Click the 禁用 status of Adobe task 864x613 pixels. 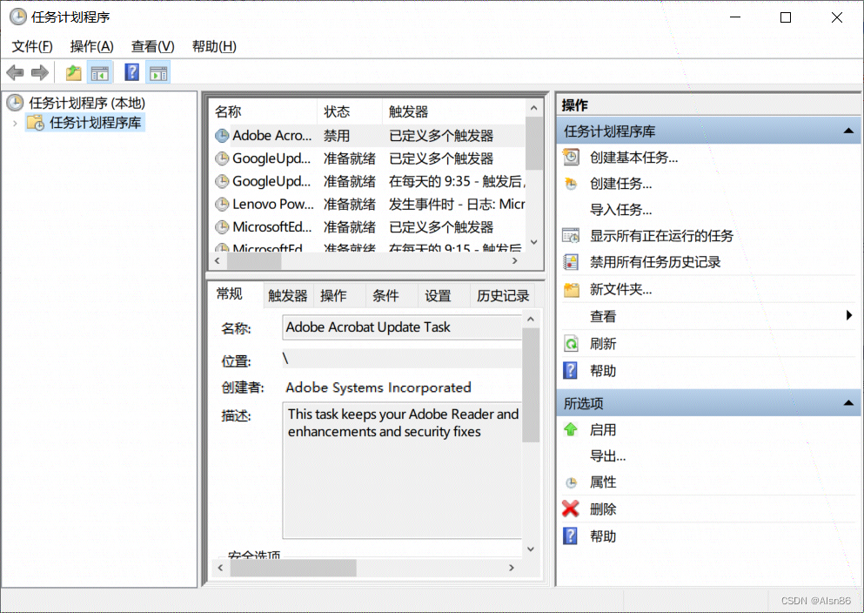click(x=337, y=136)
